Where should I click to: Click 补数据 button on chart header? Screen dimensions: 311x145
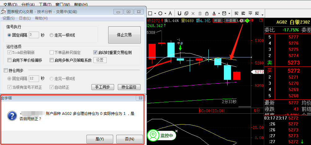point(231,20)
